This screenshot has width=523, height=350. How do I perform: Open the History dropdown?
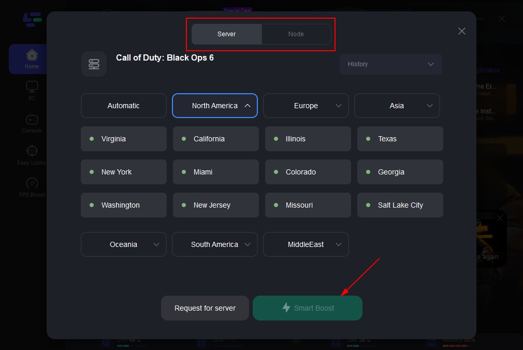(x=390, y=64)
